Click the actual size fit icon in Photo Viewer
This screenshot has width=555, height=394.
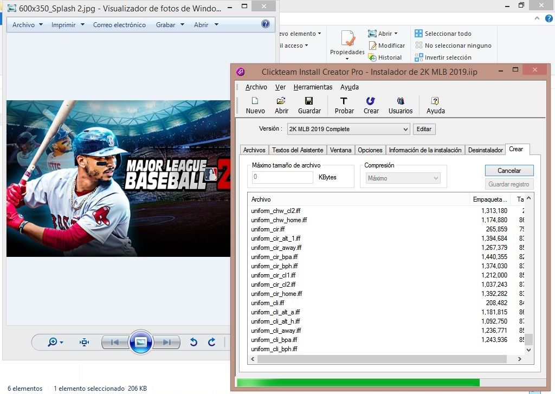pos(84,342)
